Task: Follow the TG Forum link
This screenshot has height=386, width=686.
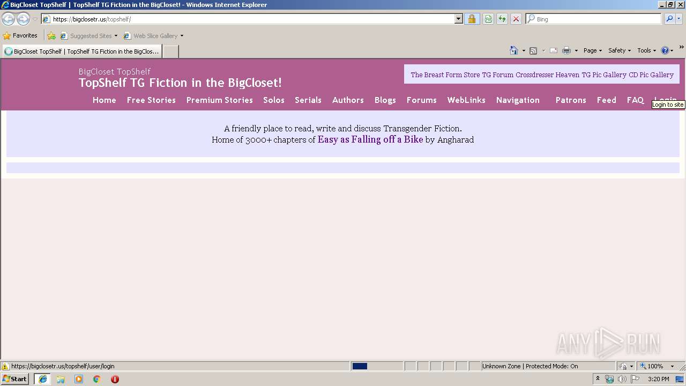Action: (498, 75)
